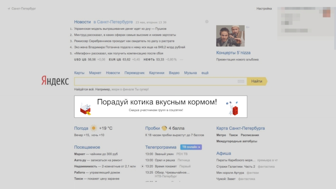Screen dimensions: 336x189
Task: Open the Настройка menu
Action: pos(264,8)
